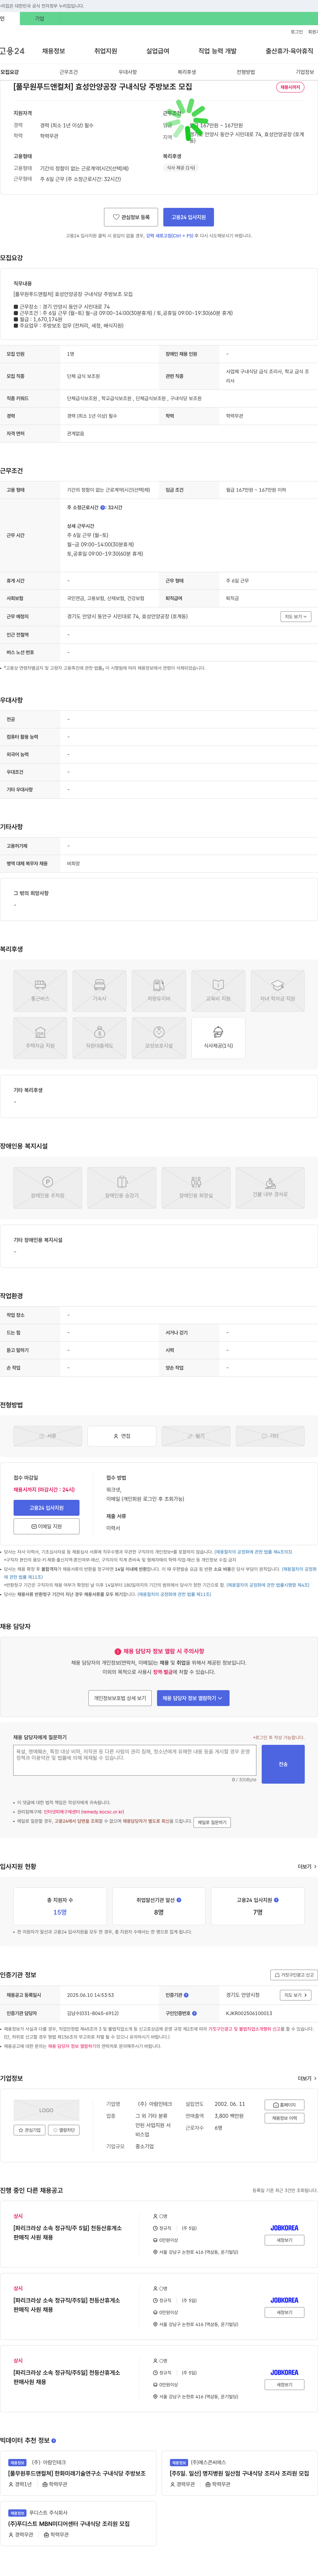Click the info icon next to 구인인증번호

click(x=194, y=2013)
